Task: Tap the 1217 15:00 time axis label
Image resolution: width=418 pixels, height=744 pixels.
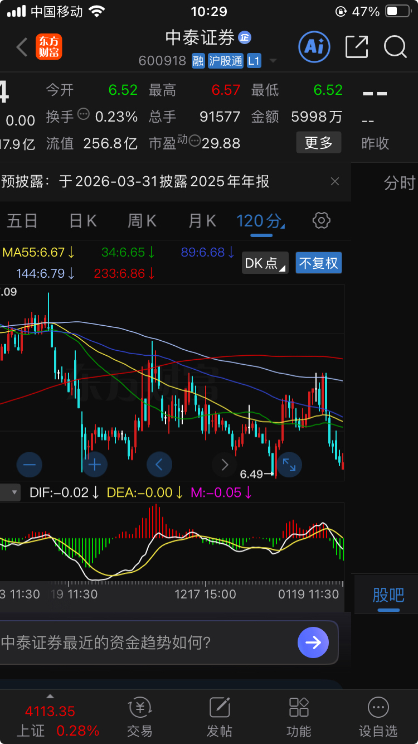Action: point(205,595)
